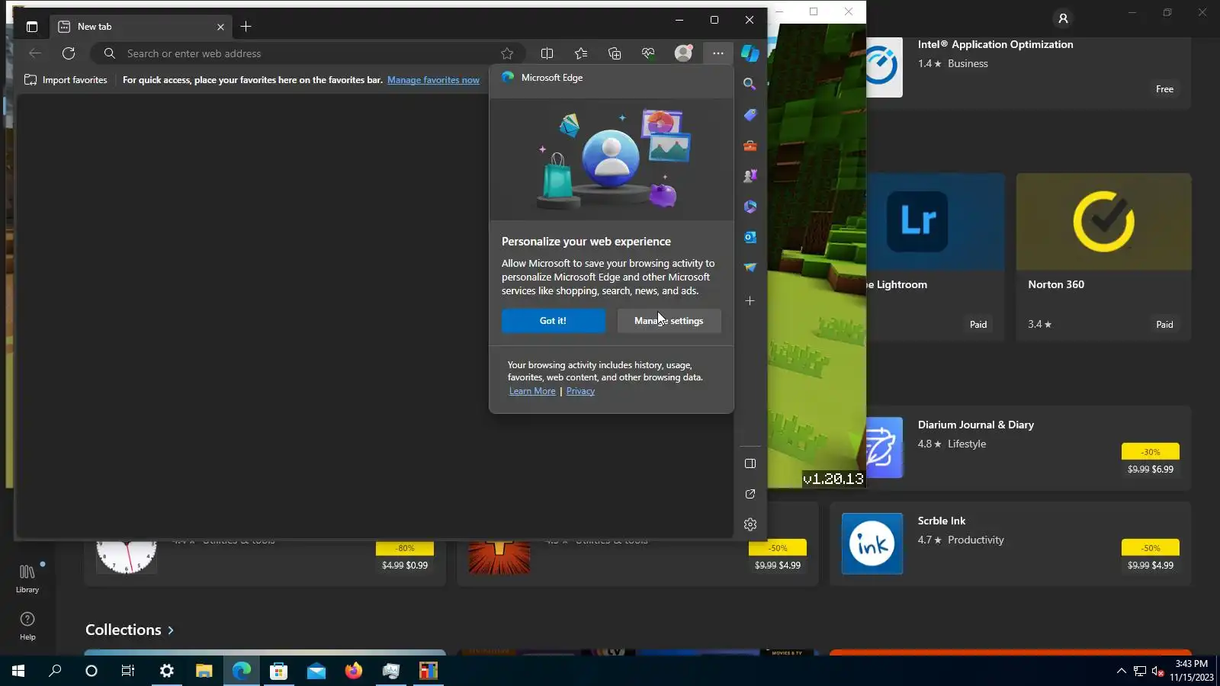Open the Drop paper plane in Edge sidebar
This screenshot has height=686, width=1220.
pyautogui.click(x=750, y=268)
